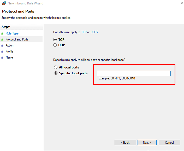Click the firewall wizard icon in title bar
This screenshot has height=151, width=184.
(4, 3)
